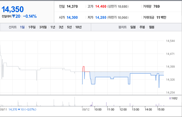Click the 09/12 date axis label
182x117 pixels.
coord(86,109)
